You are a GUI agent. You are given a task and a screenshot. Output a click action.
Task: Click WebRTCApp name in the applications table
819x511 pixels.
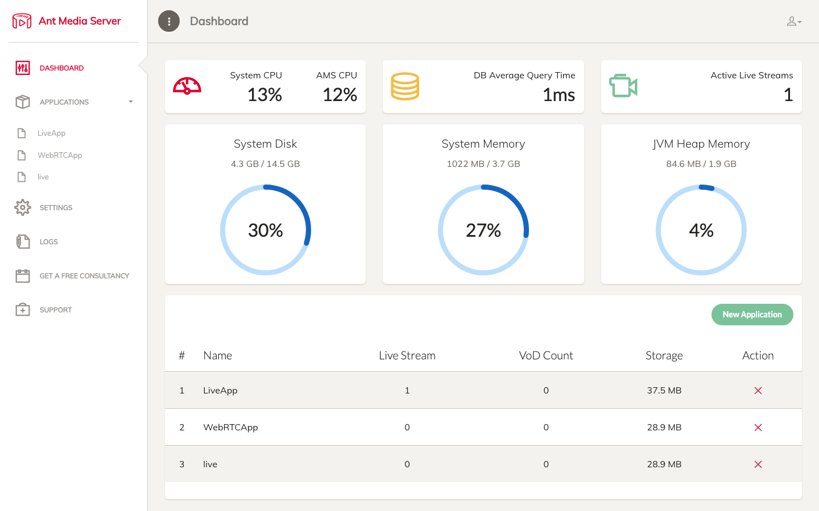point(231,428)
